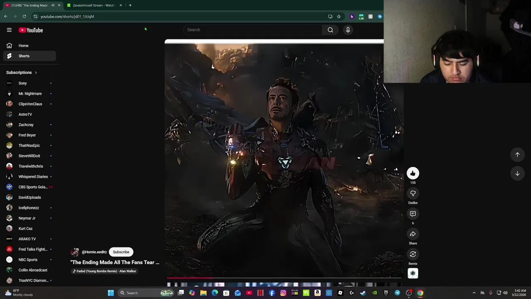Open CBS Sports Golazo live channel
Image resolution: width=531 pixels, height=299 pixels.
29,187
